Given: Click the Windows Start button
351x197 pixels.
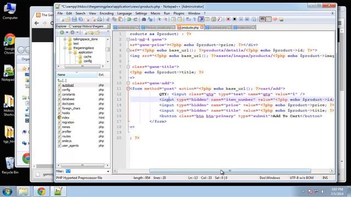Looking at the screenshot, I should click(7, 192).
